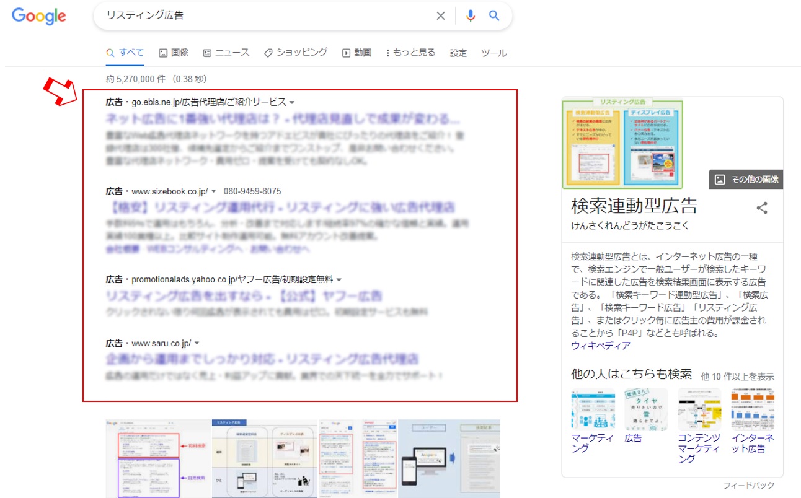
Task: Open the タイヤ 広告 related search thumbnail
Action: pyautogui.click(x=646, y=409)
